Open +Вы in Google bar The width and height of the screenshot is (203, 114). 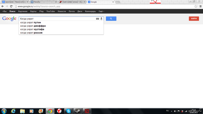click(x=4, y=11)
